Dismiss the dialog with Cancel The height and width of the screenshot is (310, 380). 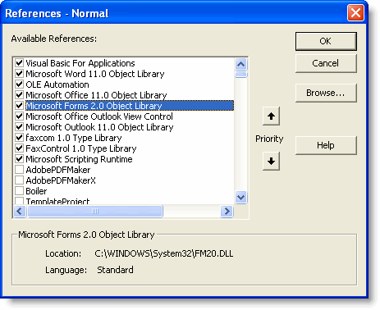tap(326, 63)
